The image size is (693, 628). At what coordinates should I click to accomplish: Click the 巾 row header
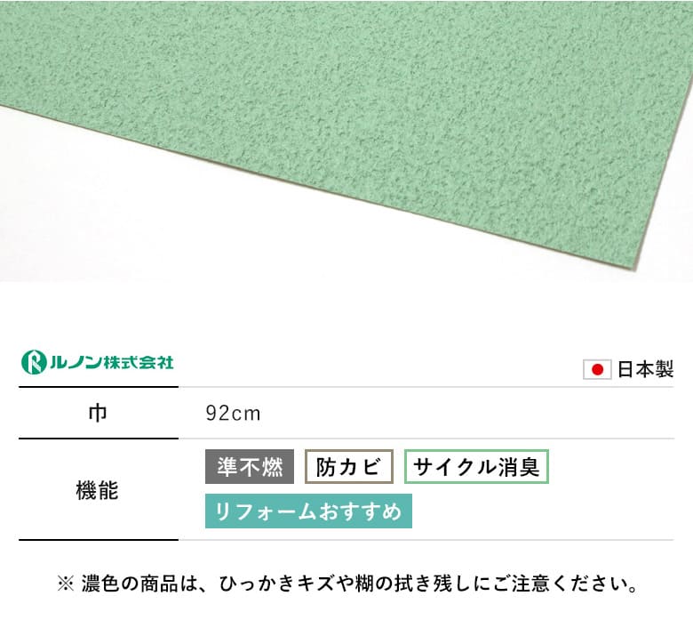98,414
